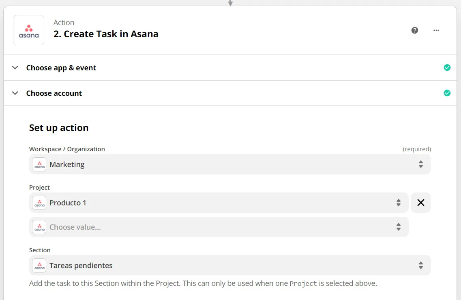Click the Asana app logo in header
Image resolution: width=461 pixels, height=300 pixels.
28,30
